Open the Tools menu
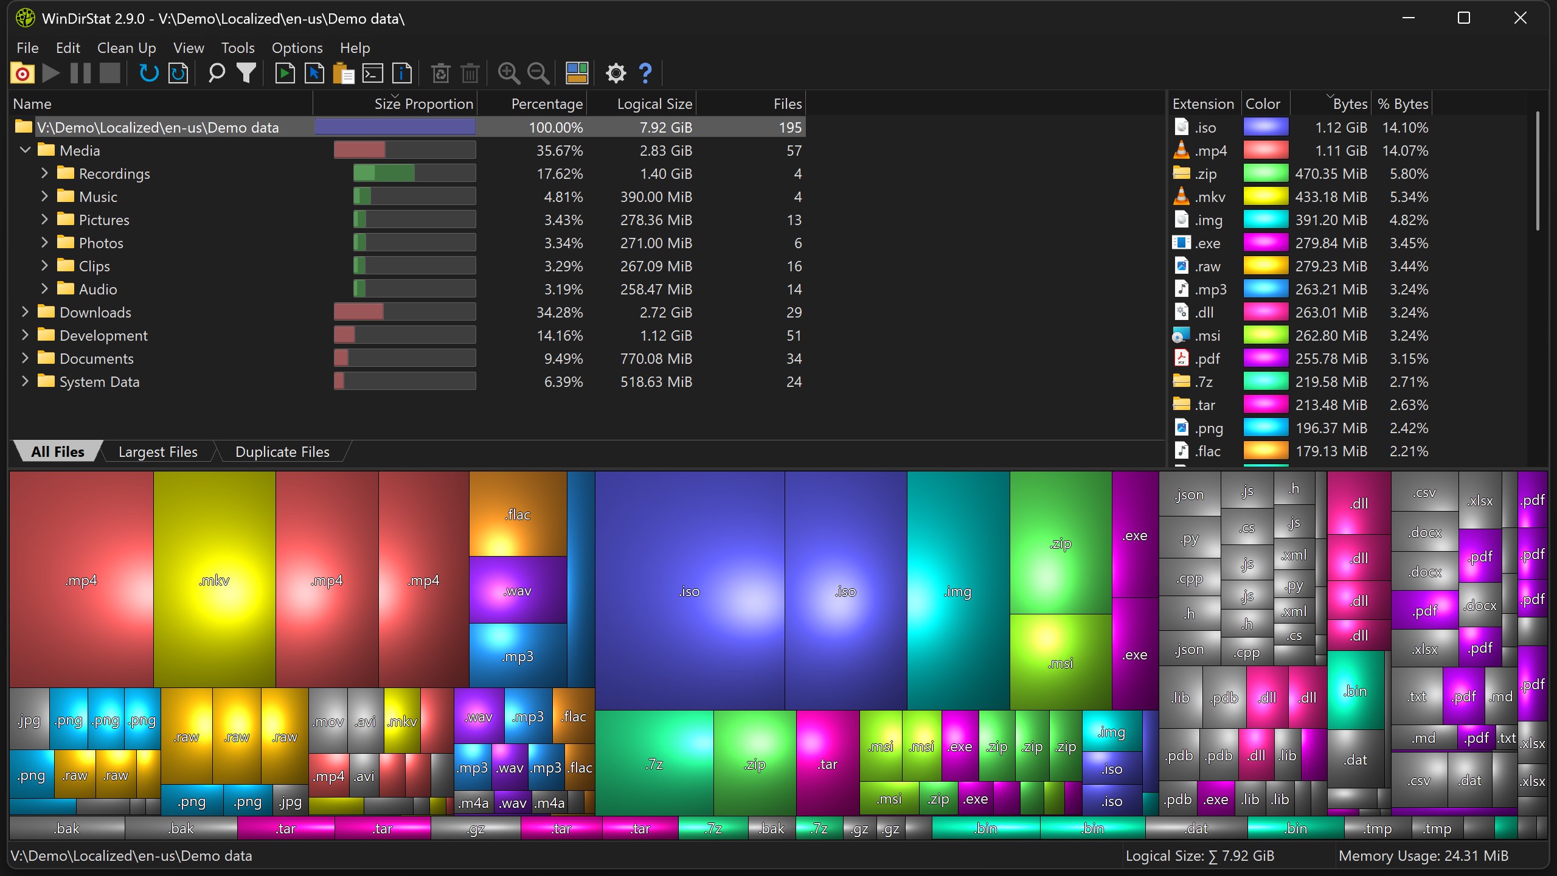The height and width of the screenshot is (876, 1557). coord(238,48)
